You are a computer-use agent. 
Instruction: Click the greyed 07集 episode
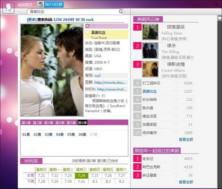click(94, 134)
